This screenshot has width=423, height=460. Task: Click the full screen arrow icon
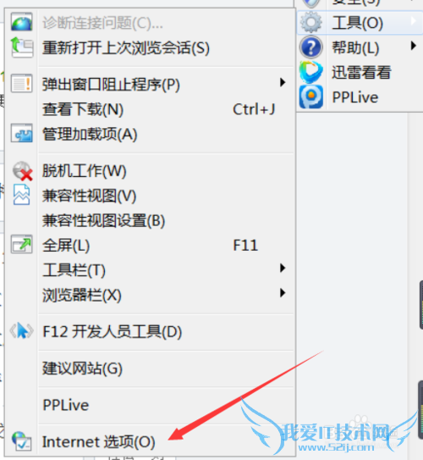21,244
